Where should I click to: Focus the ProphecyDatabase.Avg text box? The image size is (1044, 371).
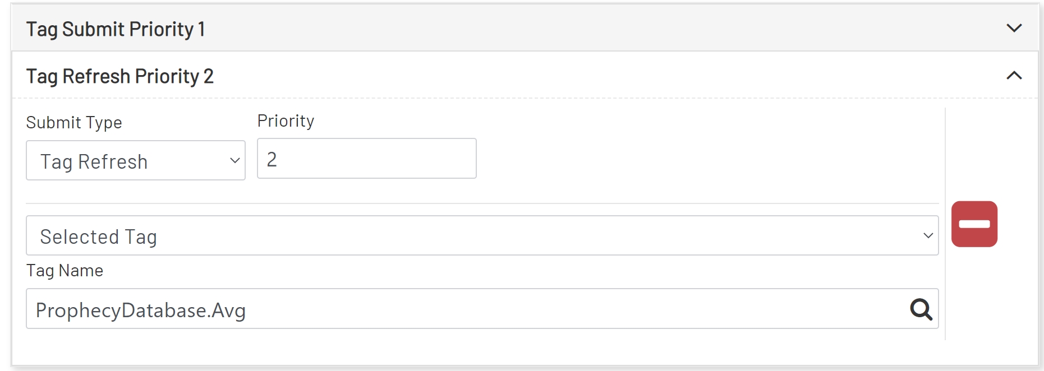[x=393, y=309]
